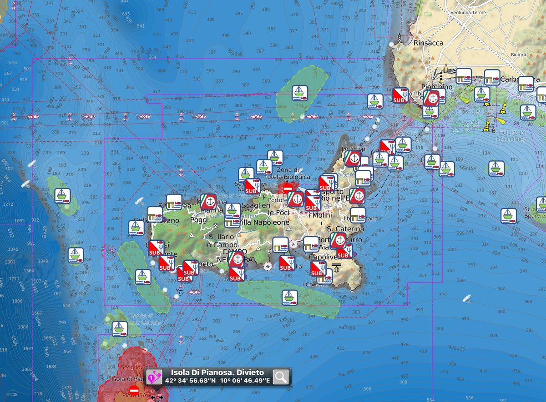Select the boat fishing marker in the southern green zone
Viewport: 546px width, 402px height.
(289, 298)
